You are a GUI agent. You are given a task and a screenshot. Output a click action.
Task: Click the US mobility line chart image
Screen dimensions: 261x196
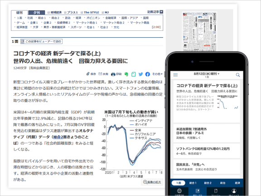tap(131, 144)
